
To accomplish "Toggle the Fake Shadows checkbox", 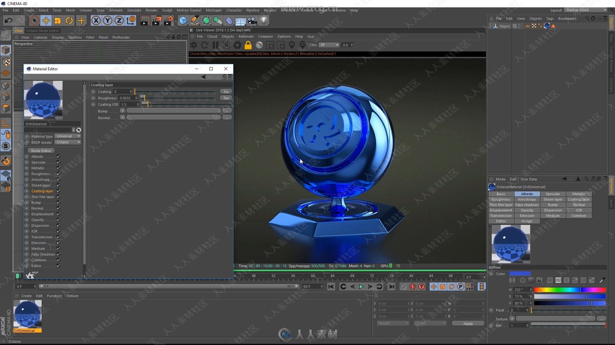I will click(58, 254).
